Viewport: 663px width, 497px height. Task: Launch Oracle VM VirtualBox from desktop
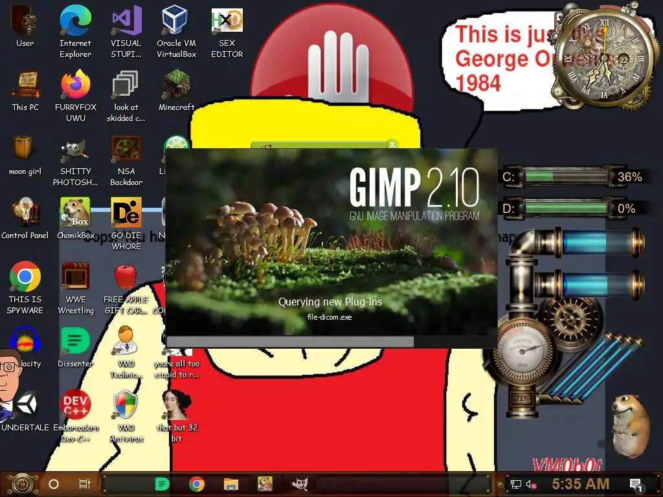coord(176,31)
